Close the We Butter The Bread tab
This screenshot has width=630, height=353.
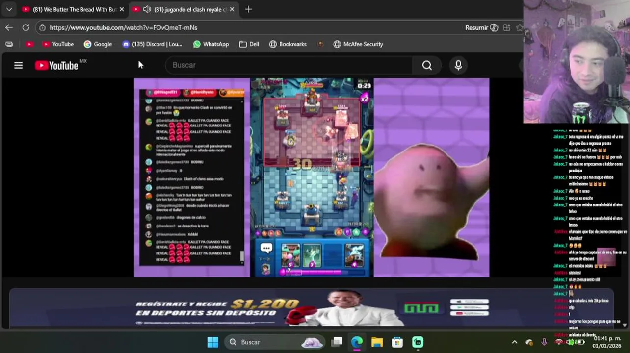[x=122, y=9]
